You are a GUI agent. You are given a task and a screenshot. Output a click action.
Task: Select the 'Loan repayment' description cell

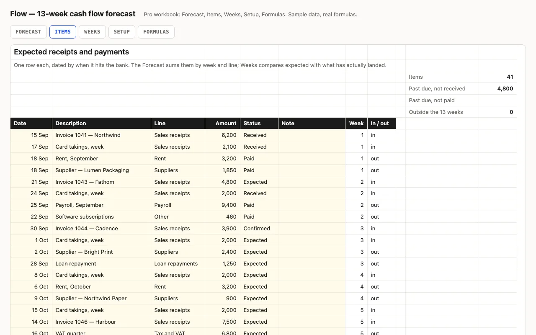(x=102, y=264)
